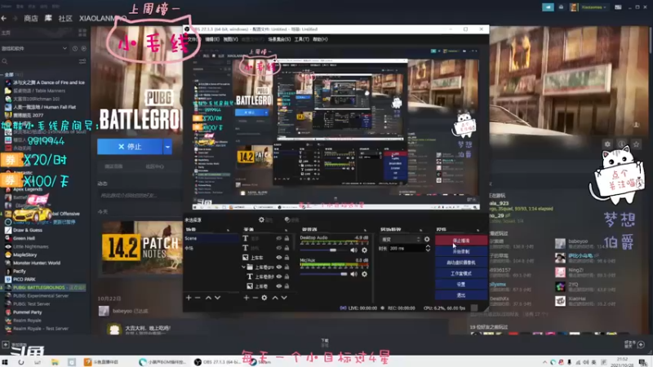This screenshot has height=367, width=653.
Task: Select Monster Hunter: World in Steam library
Action: coord(37,263)
